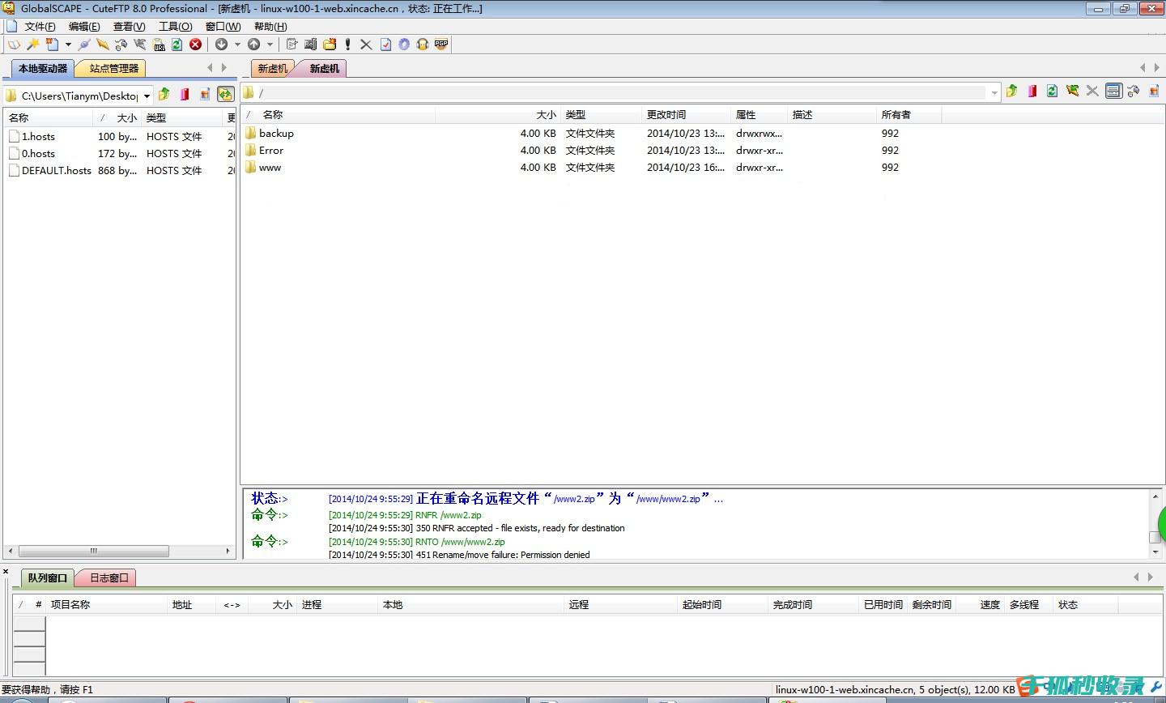This screenshot has height=703, width=1166.
Task: Open the remote path dropdown arrow
Action: coord(994,92)
